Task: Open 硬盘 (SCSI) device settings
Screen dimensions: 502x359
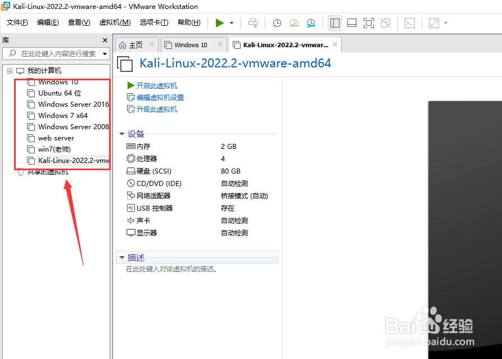Action: coord(149,171)
